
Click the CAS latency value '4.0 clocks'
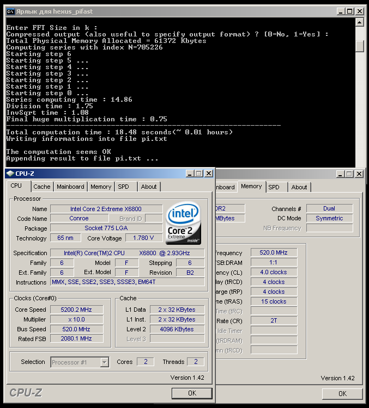(274, 272)
